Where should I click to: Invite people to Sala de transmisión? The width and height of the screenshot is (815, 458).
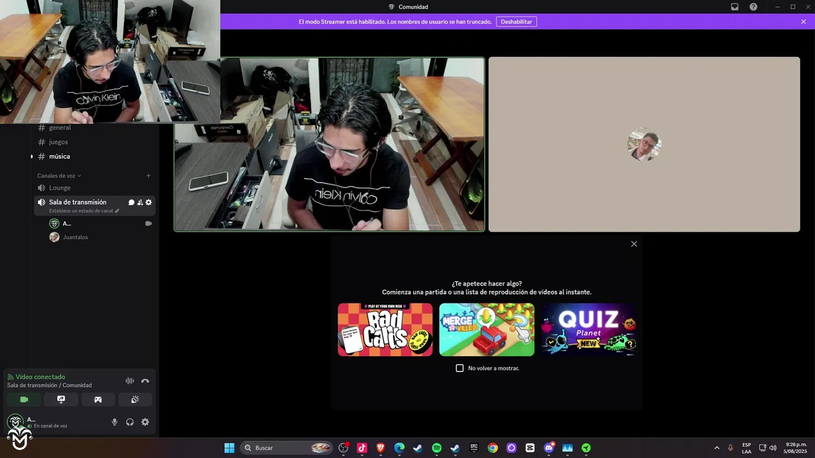[140, 202]
